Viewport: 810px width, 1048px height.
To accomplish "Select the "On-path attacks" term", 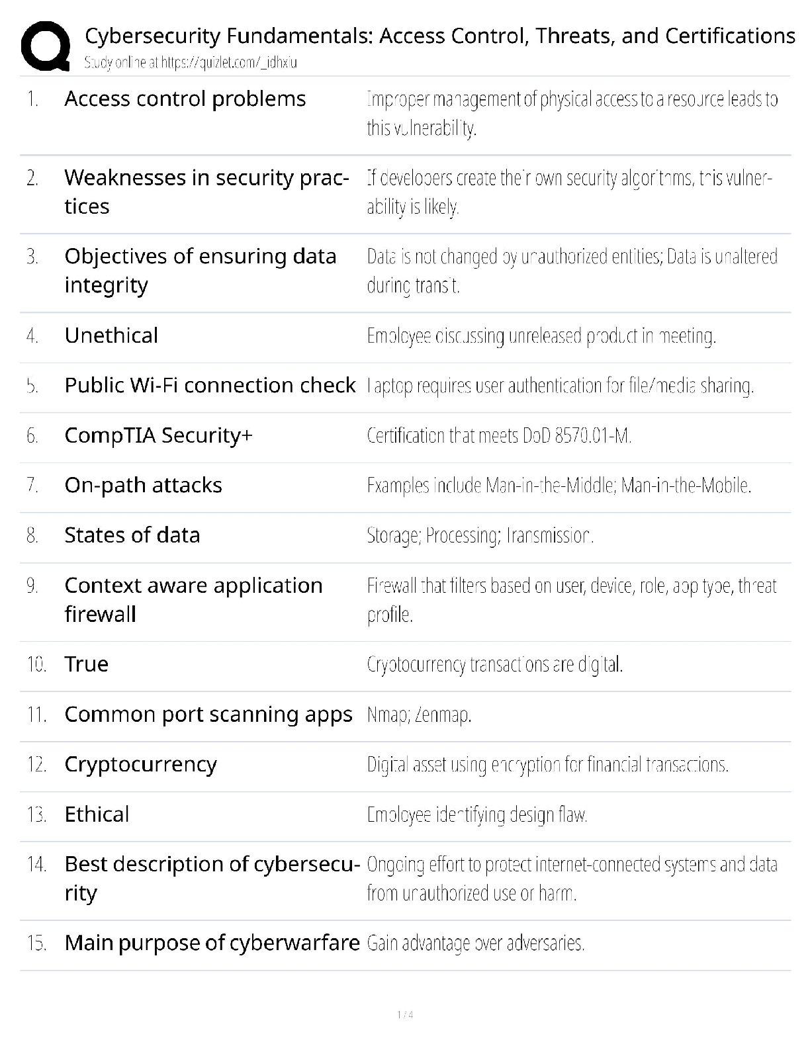I will click(x=143, y=486).
